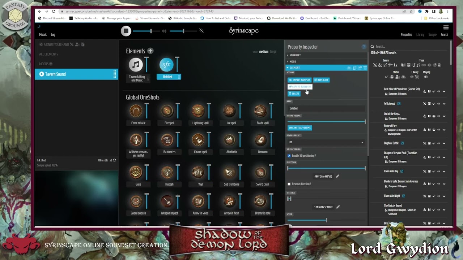Trigger the Ba dum tss one-shot
The image size is (463, 260).
click(x=167, y=140)
